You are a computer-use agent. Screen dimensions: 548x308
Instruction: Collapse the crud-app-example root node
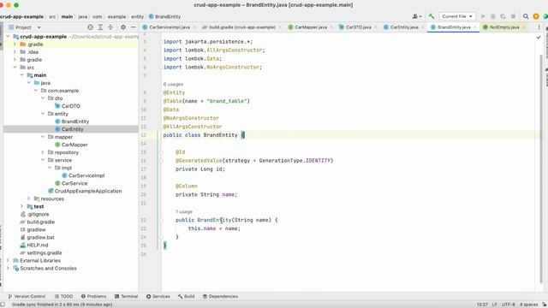click(8, 37)
